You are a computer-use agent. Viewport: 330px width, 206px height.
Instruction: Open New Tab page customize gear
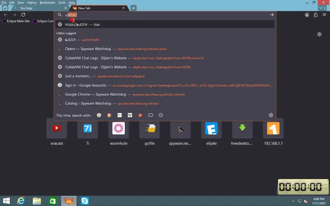click(319, 34)
